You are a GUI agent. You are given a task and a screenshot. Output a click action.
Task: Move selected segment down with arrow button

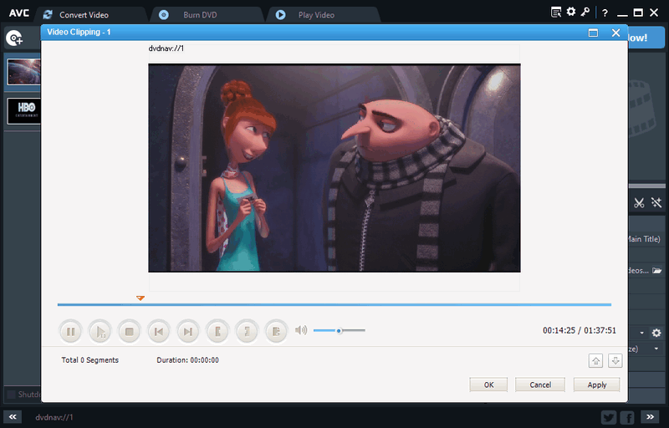click(615, 360)
